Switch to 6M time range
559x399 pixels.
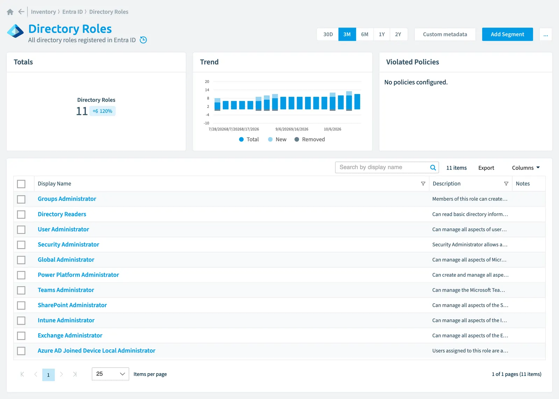point(365,34)
